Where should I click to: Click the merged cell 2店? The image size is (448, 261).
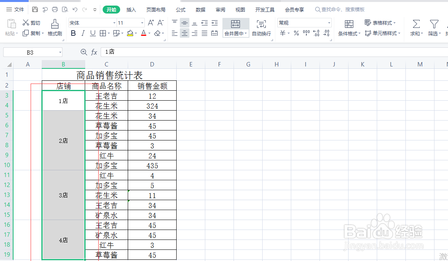[63, 140]
